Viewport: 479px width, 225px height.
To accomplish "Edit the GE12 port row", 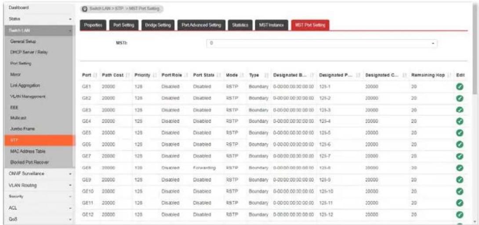I will tap(460, 214).
